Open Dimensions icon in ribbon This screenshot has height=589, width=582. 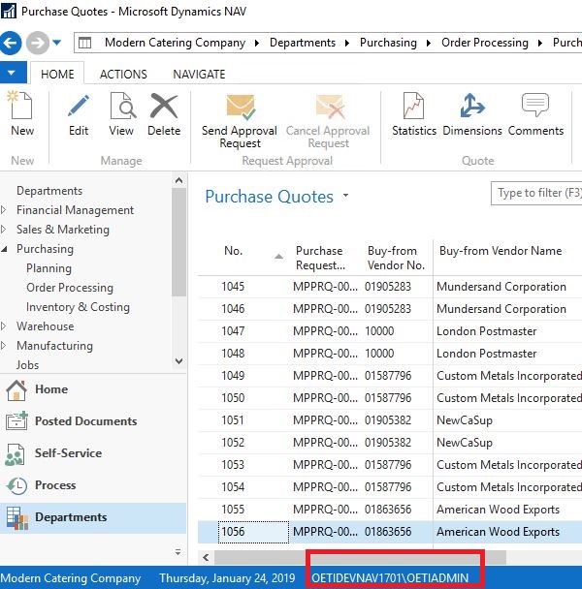(x=471, y=106)
